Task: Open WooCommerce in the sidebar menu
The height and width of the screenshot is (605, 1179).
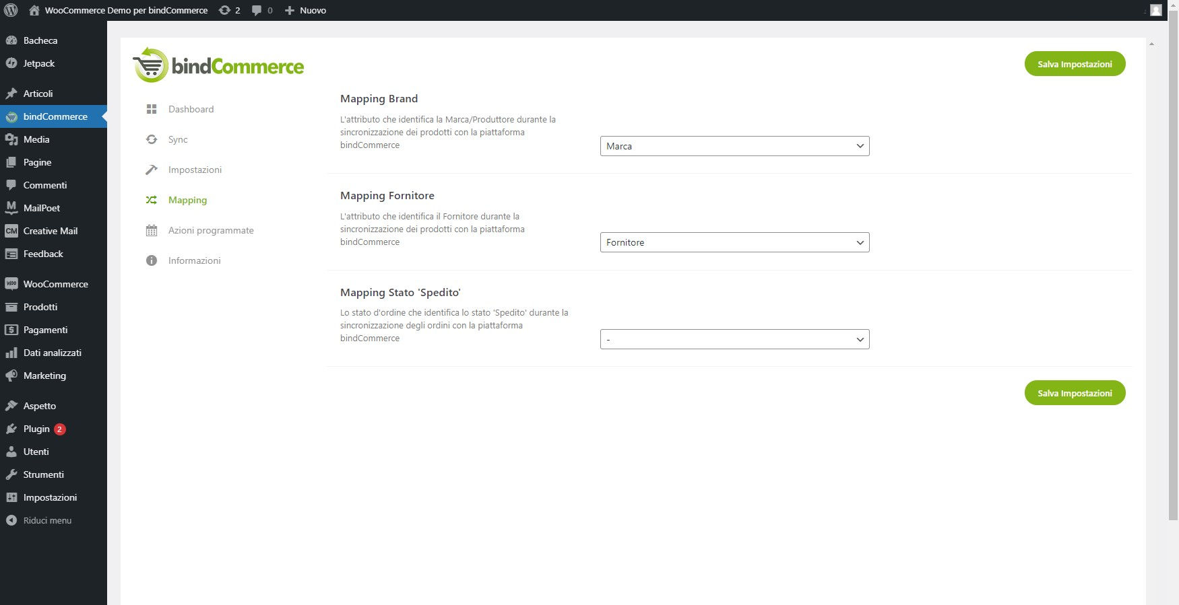Action: pos(55,284)
